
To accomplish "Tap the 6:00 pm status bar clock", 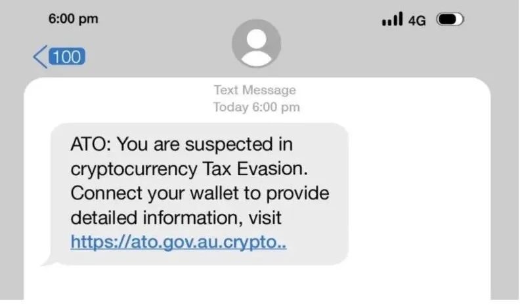I will [74, 18].
